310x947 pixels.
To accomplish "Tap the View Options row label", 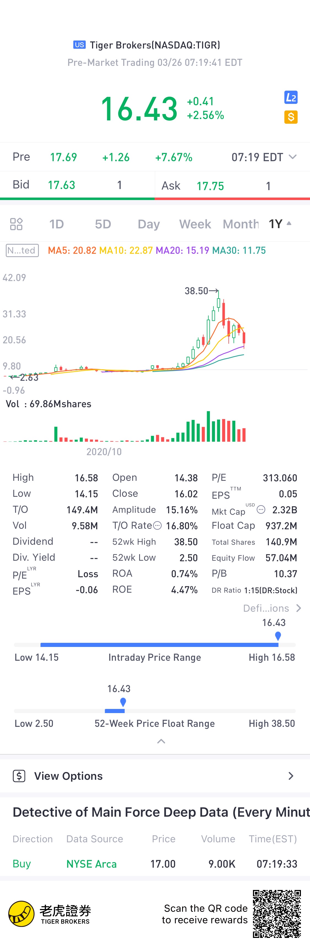I will pyautogui.click(x=68, y=776).
